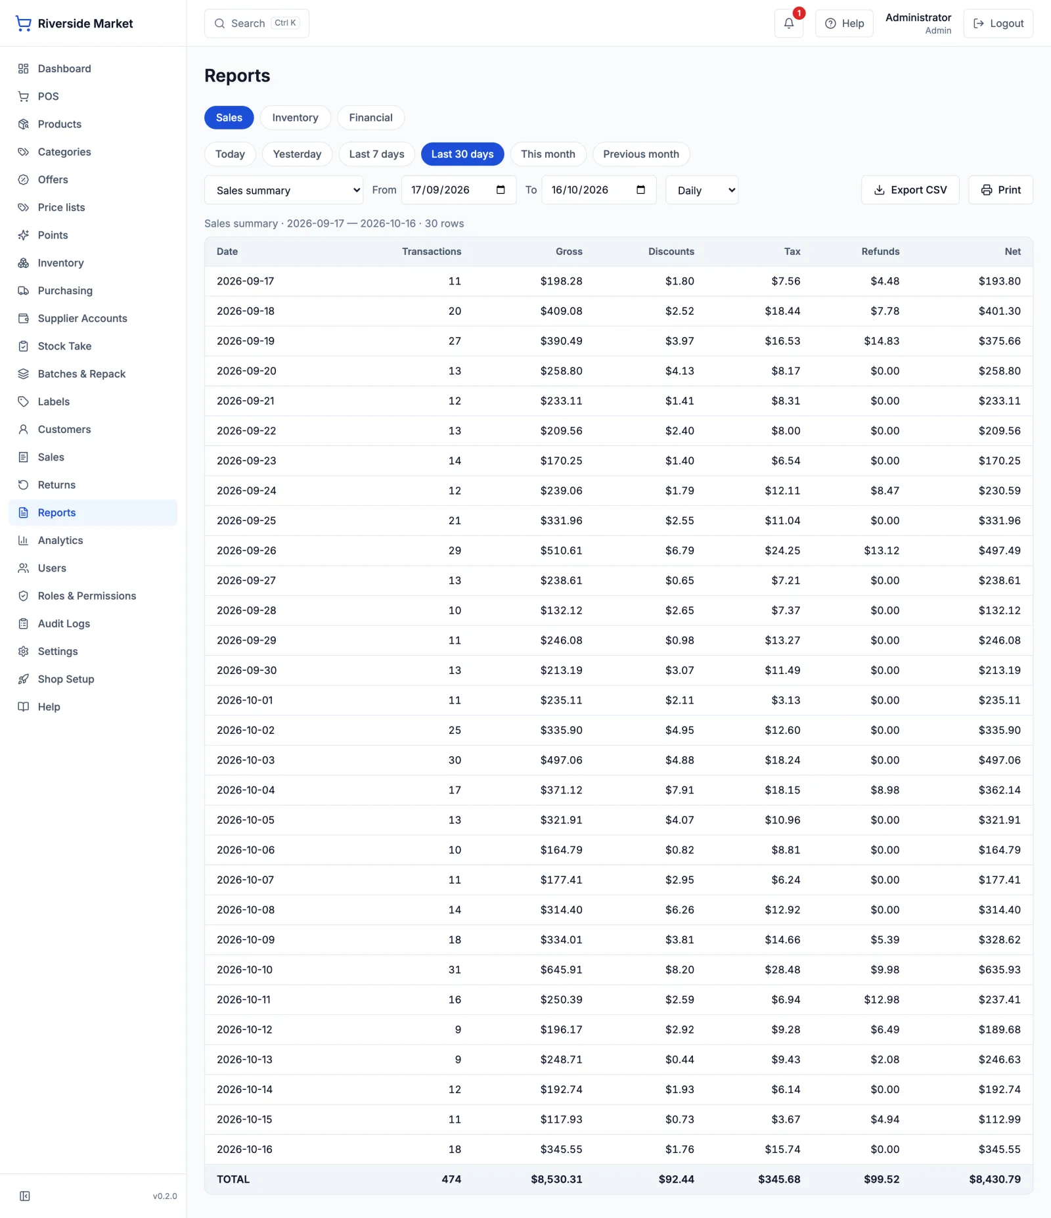
Task: Open Customers in the sidebar
Action: 93,430
